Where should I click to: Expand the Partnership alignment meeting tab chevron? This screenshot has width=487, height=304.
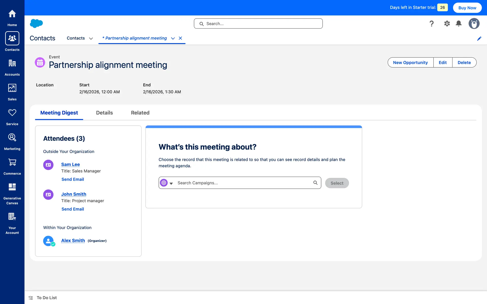(x=173, y=38)
